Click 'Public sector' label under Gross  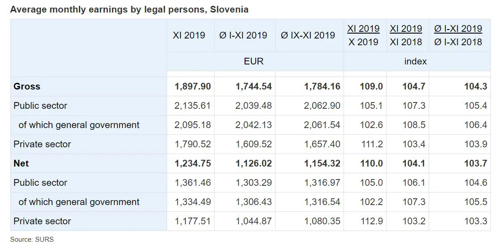coord(40,106)
